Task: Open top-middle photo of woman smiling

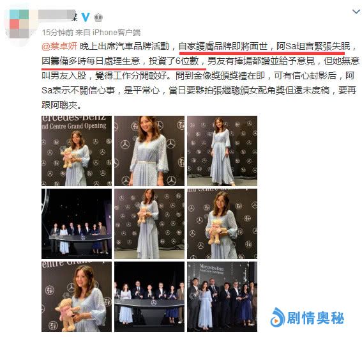Action: 149,151
